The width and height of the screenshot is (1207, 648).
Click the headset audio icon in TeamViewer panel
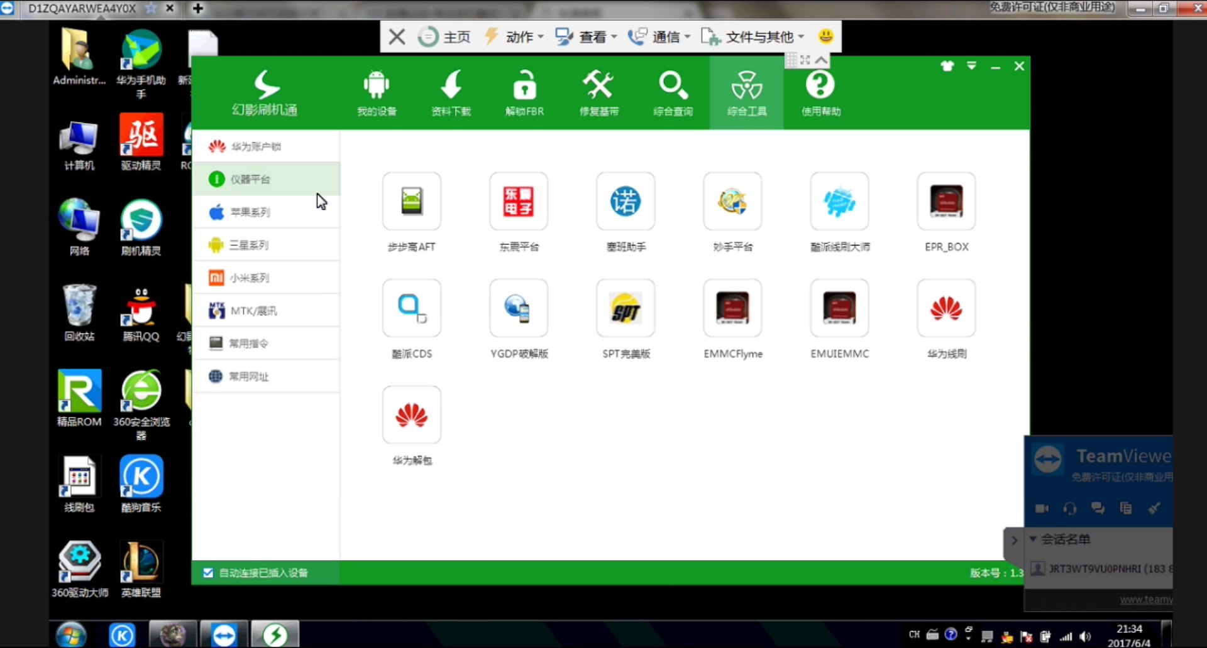point(1069,509)
